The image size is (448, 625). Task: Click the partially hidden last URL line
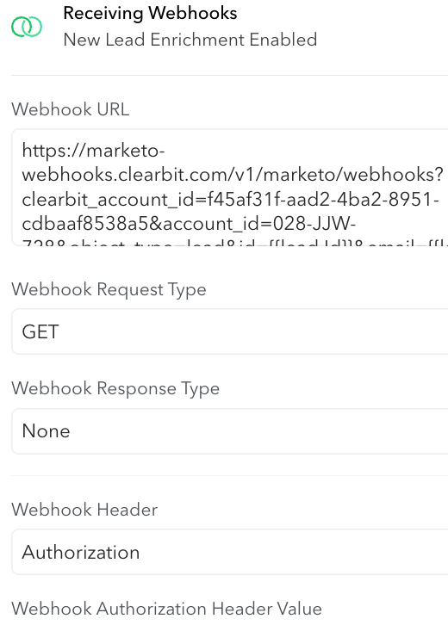(234, 243)
